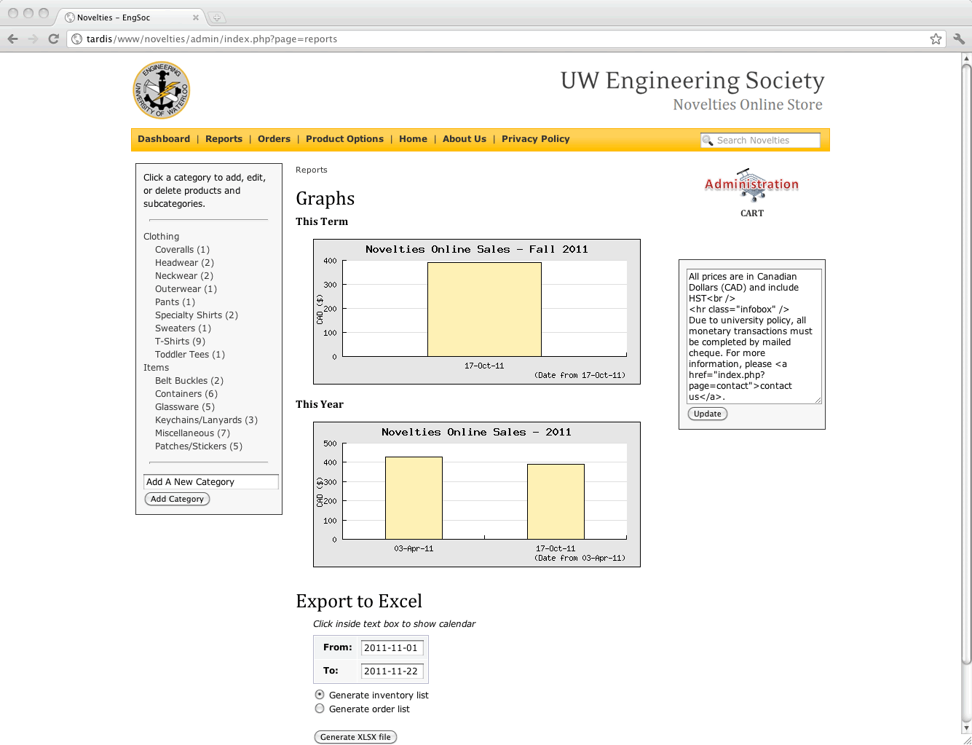Open a new browser tab
This screenshot has width=972, height=745.
(x=216, y=17)
